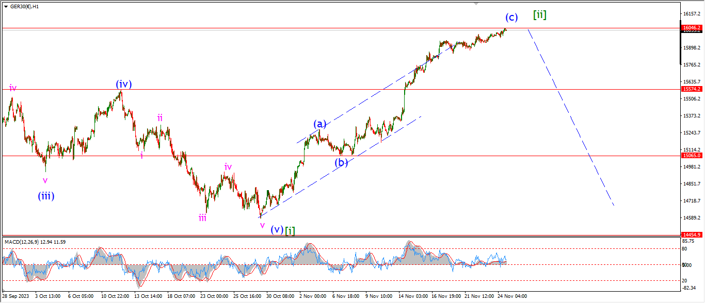Click the blue (a) wave label
The image size is (705, 303).
pyautogui.click(x=320, y=124)
